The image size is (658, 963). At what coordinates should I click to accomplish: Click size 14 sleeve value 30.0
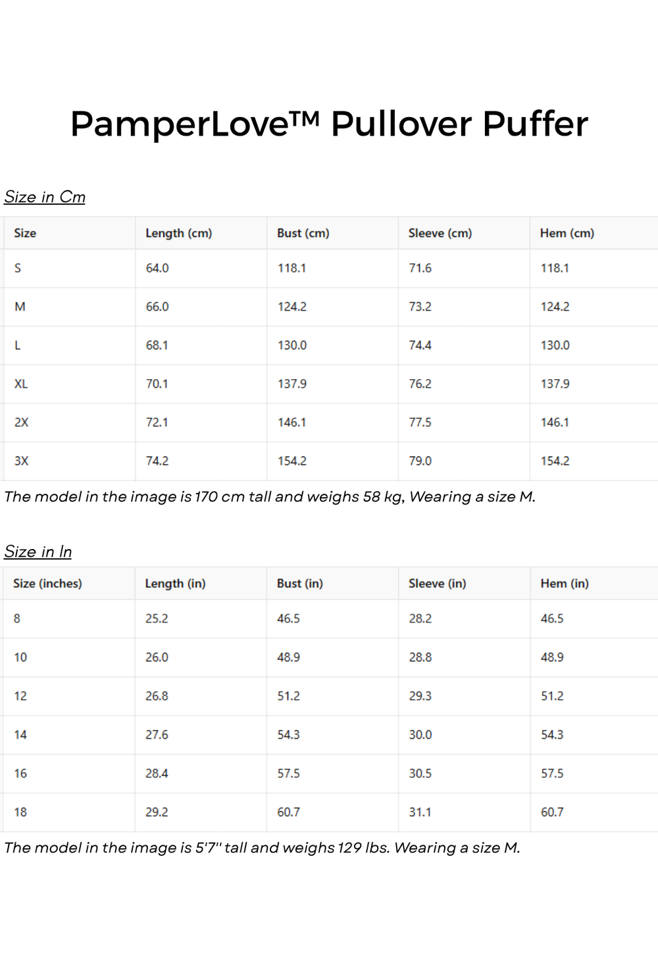pos(420,735)
